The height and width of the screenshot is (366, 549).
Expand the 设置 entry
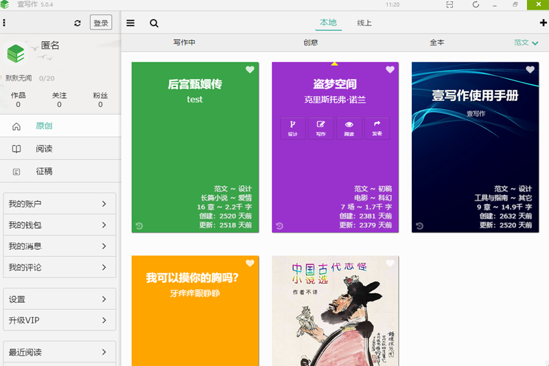tap(60, 299)
